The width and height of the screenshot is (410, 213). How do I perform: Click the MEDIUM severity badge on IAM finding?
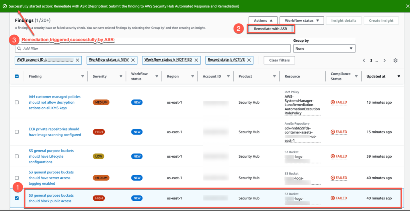coord(101,102)
